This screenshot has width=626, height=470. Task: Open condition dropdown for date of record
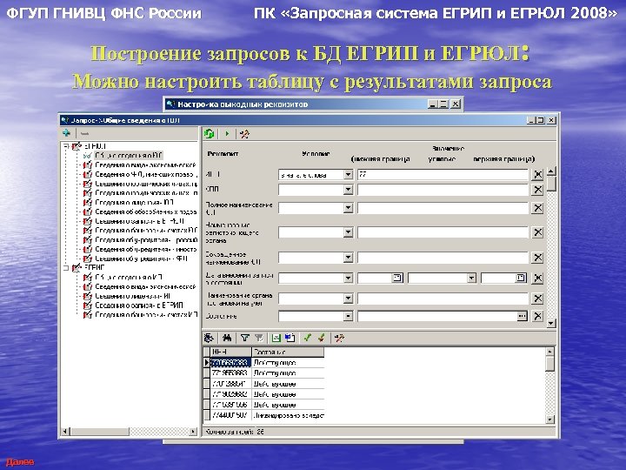coord(348,278)
